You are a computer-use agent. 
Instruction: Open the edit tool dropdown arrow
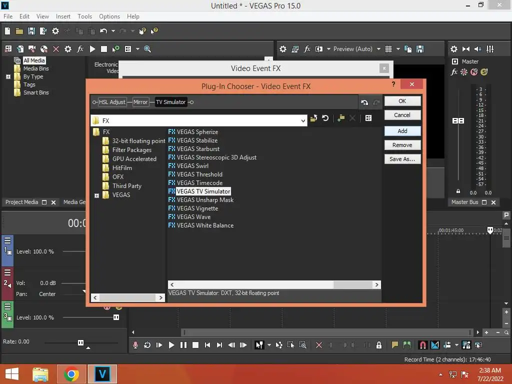tap(269, 345)
